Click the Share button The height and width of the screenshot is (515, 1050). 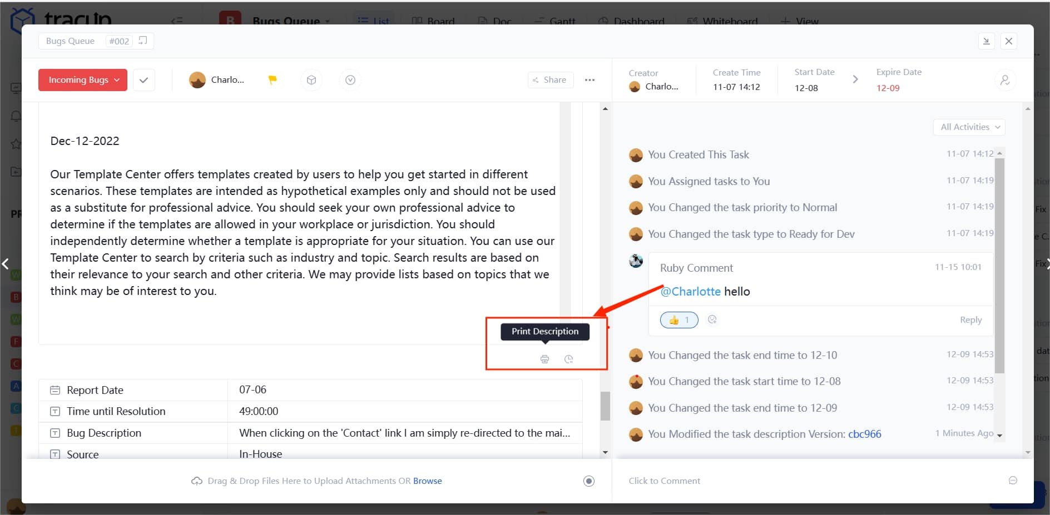(549, 80)
